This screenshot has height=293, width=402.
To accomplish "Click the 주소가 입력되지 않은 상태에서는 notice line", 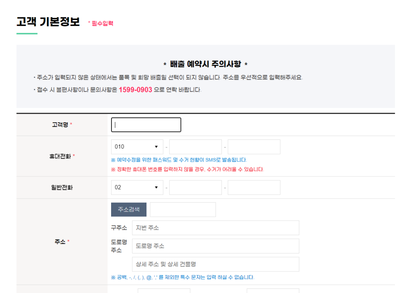I will [168, 77].
